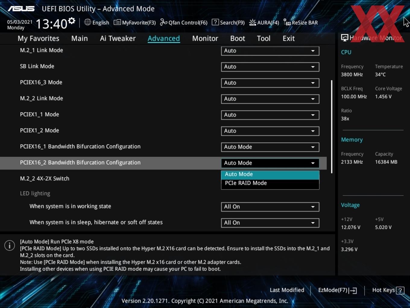
Task: Click +5V reading 5.020 V
Action: pos(383,227)
